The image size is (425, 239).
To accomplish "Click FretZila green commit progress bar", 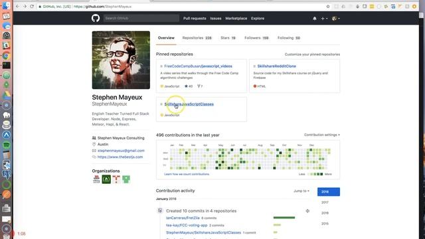I will click(284, 218).
